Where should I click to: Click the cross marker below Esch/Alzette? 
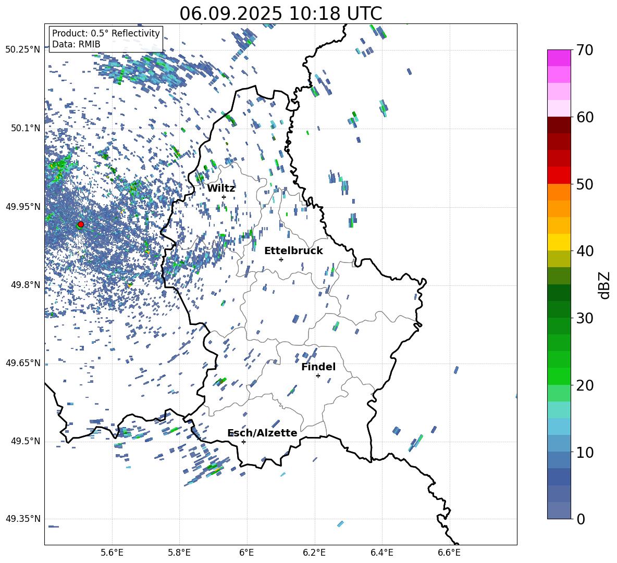click(243, 442)
